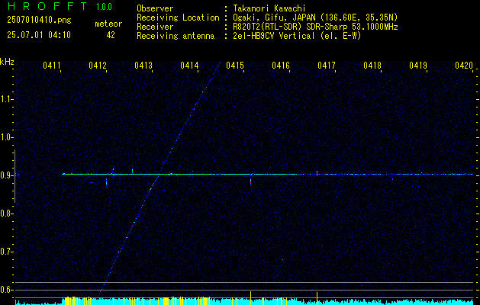Click time marker 0417
The width and height of the screenshot is (480, 305).
click(327, 66)
